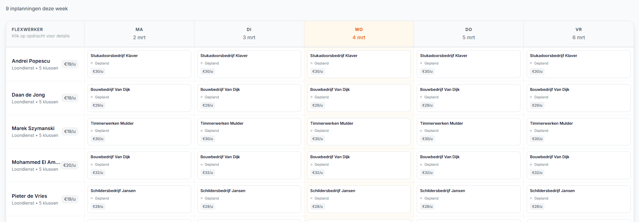The height and width of the screenshot is (222, 639).
Task: Select Marek Szymanski's Friday Timmerwerken Mulder assignment
Action: click(x=578, y=131)
